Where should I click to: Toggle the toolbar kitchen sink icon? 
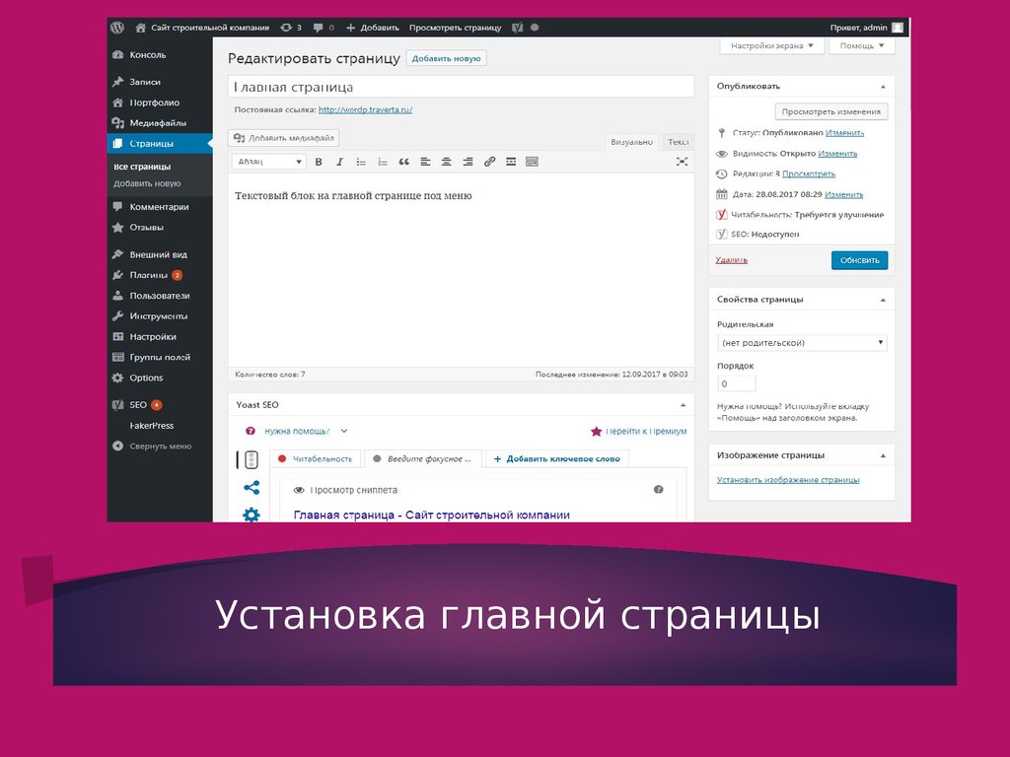pos(532,162)
